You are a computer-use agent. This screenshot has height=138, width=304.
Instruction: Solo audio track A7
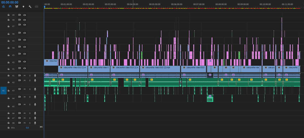(x=30, y=118)
